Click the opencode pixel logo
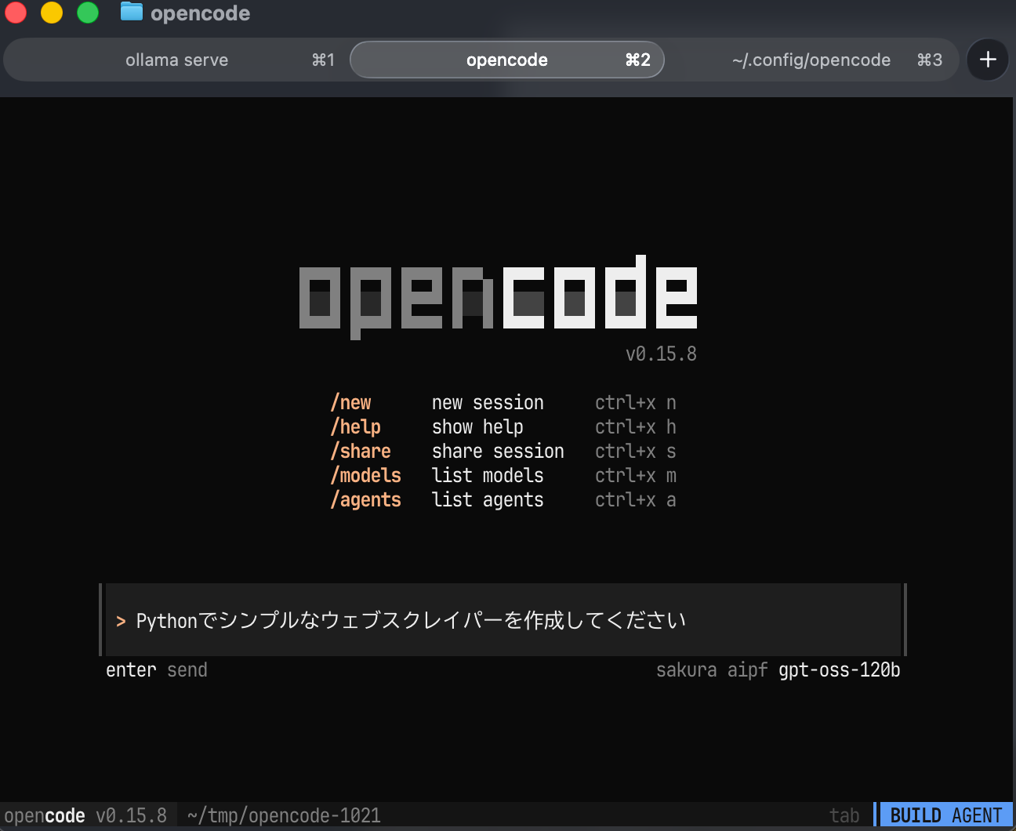 pos(498,296)
